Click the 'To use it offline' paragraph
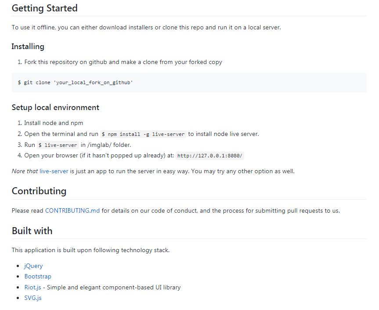 (x=146, y=27)
